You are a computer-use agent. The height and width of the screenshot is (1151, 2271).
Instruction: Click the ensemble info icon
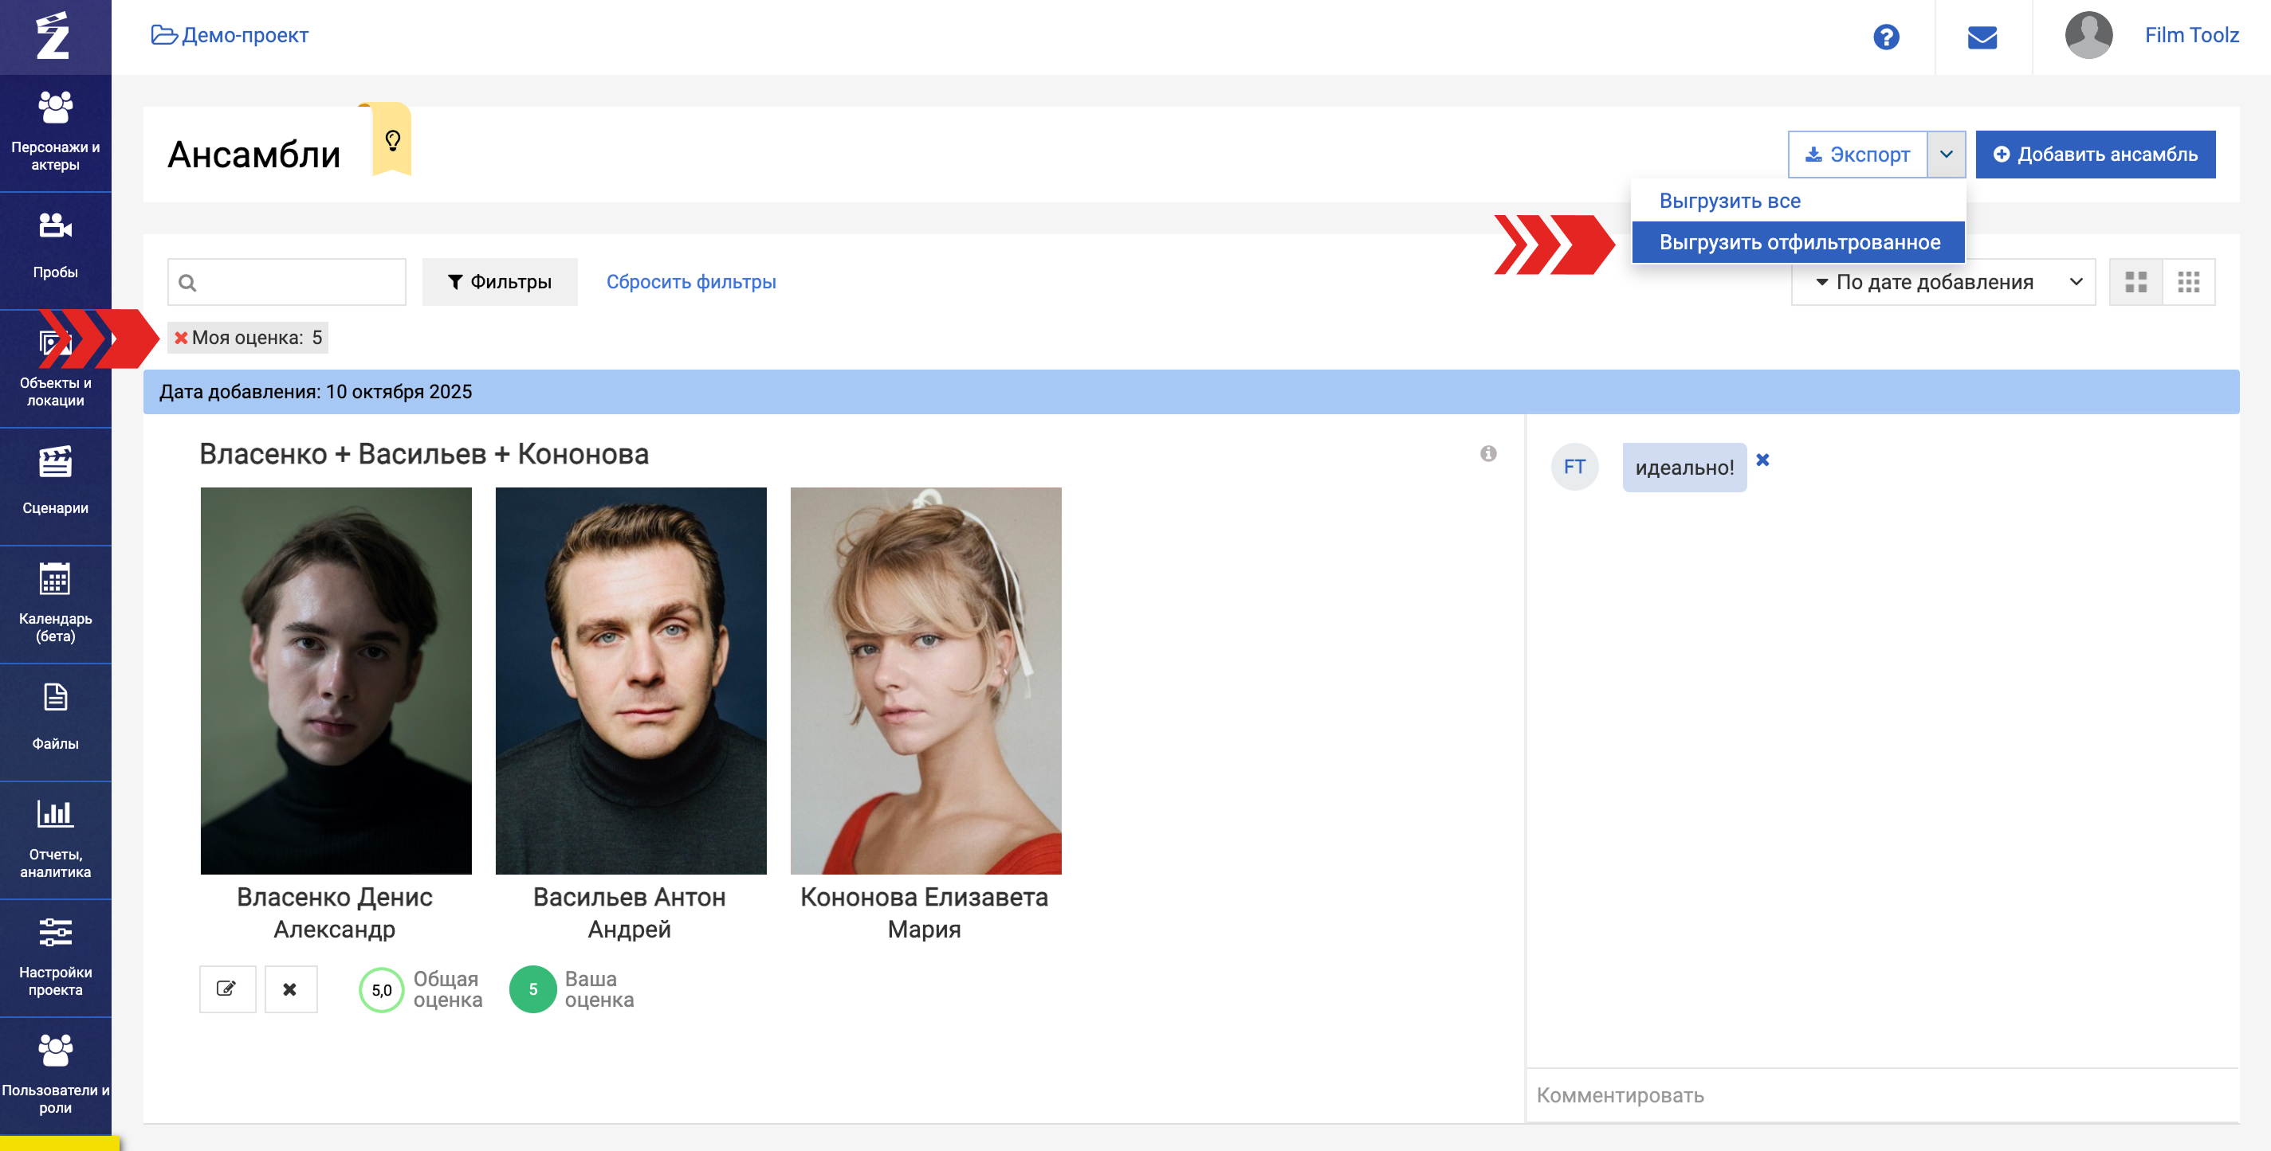point(1488,453)
